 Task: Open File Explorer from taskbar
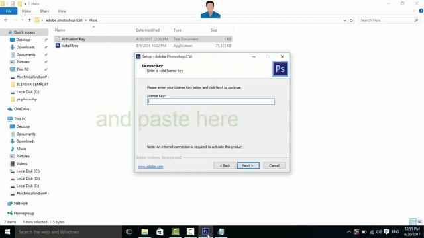[x=144, y=232]
